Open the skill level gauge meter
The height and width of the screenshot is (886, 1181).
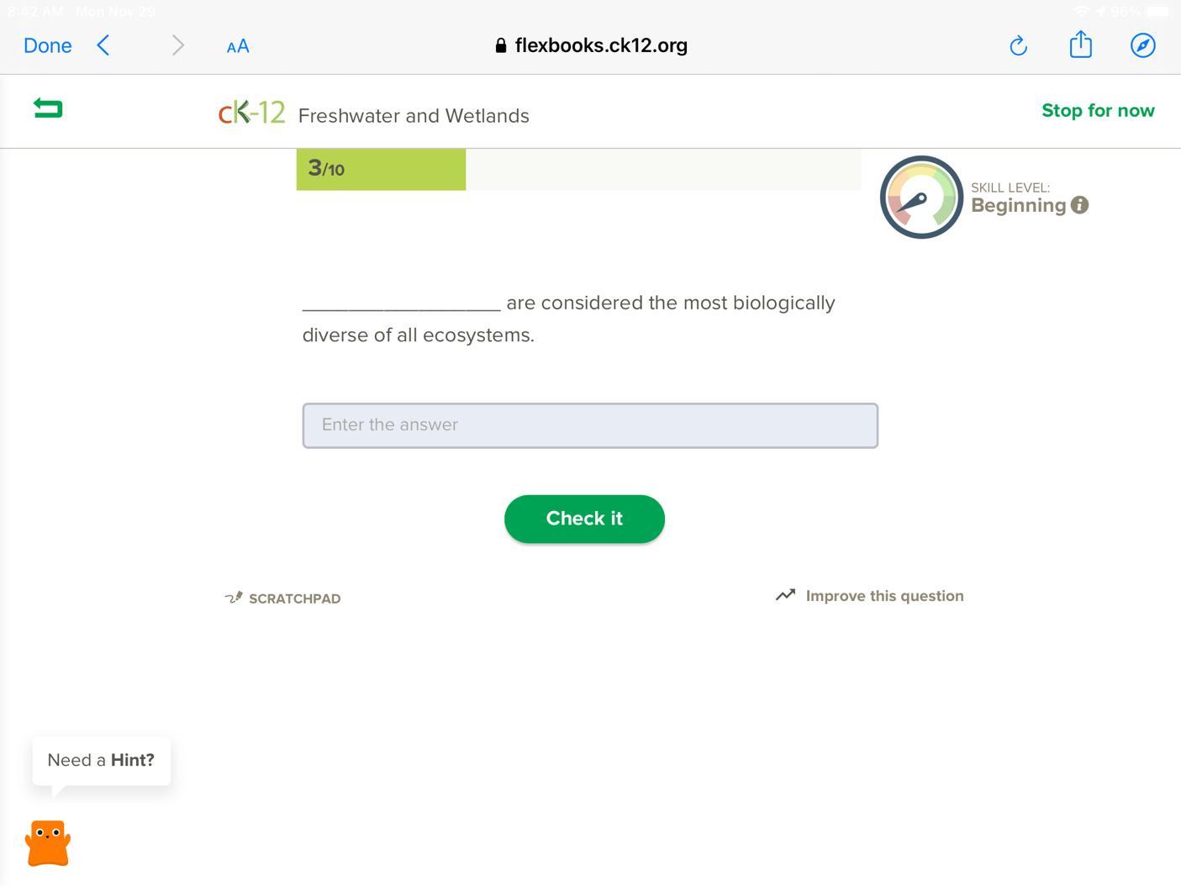coord(921,198)
